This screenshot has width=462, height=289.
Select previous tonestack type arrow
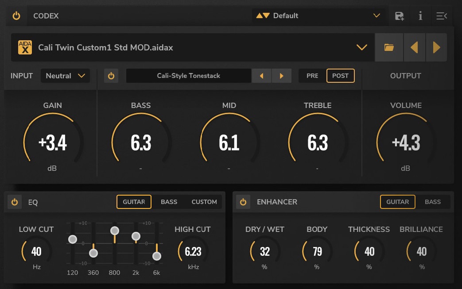tap(262, 76)
